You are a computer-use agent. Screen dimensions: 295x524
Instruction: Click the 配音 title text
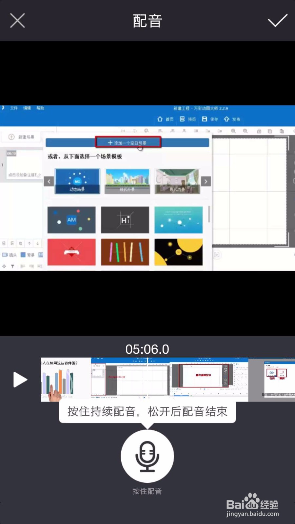coord(147,21)
